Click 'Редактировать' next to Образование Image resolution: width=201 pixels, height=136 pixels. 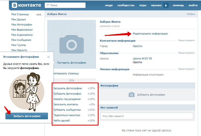[186, 53]
